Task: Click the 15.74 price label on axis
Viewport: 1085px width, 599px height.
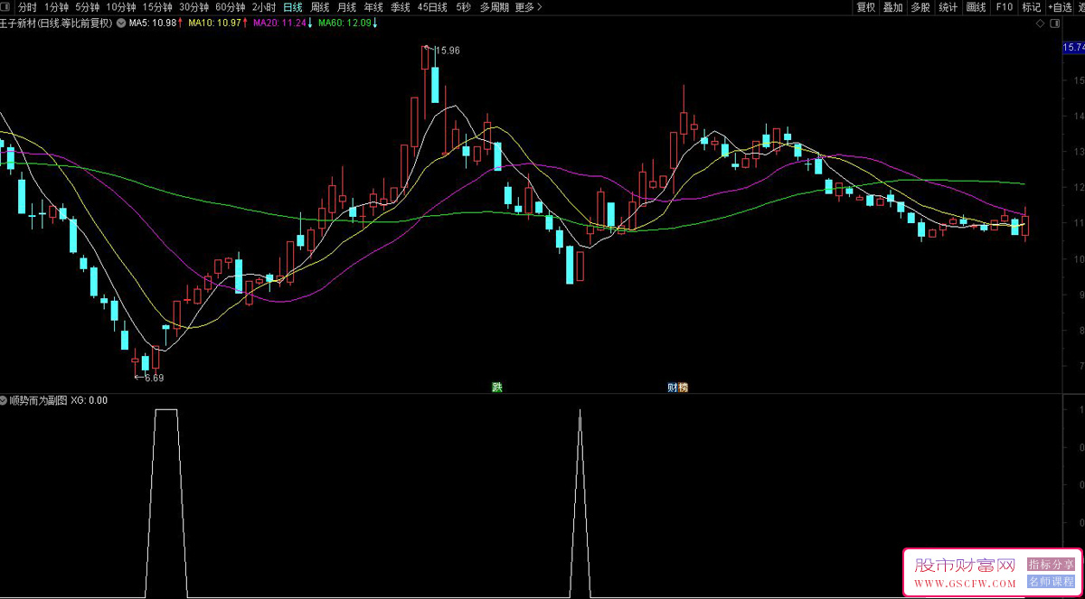Action: [1073, 47]
